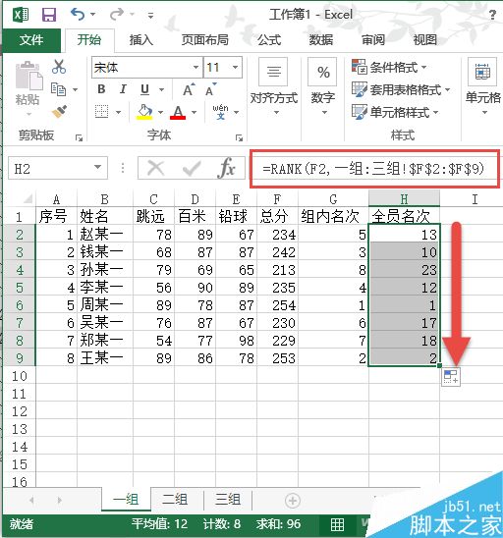
Task: Switch to the 审阅 (Review) tab
Action: (373, 40)
